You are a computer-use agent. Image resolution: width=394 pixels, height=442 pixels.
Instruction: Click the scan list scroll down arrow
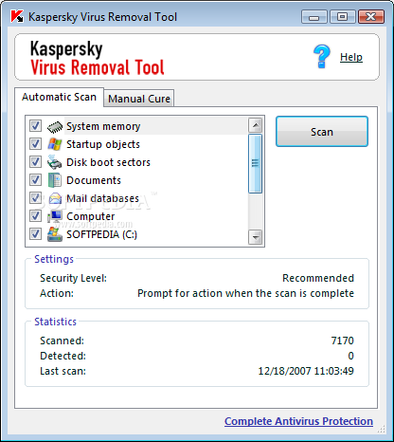click(255, 237)
